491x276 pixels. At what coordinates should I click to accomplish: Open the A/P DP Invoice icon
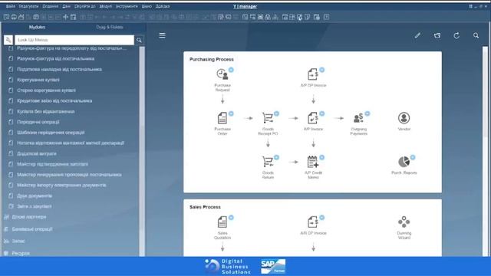[x=313, y=74]
